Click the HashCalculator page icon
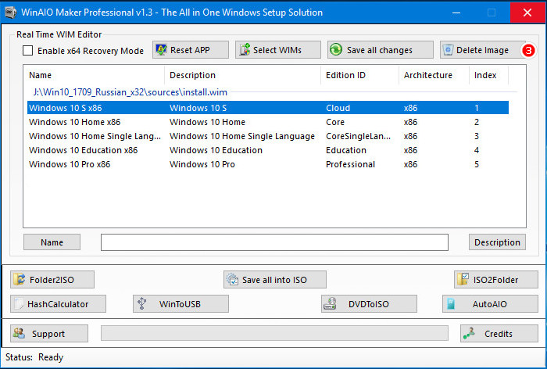 (x=19, y=303)
